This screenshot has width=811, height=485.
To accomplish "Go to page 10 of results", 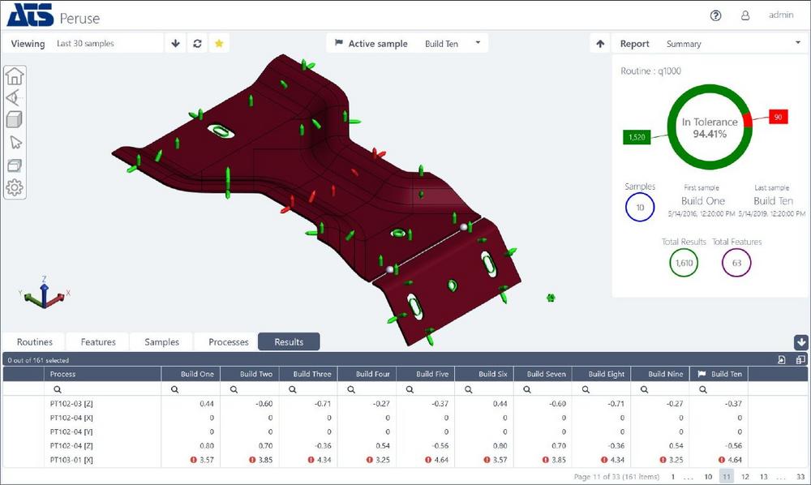I will pyautogui.click(x=708, y=477).
